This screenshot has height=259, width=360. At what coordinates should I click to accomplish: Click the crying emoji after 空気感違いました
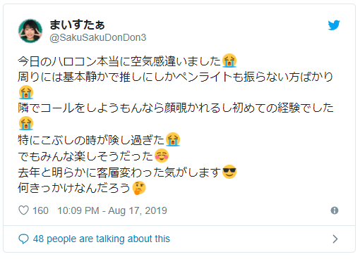[229, 61]
